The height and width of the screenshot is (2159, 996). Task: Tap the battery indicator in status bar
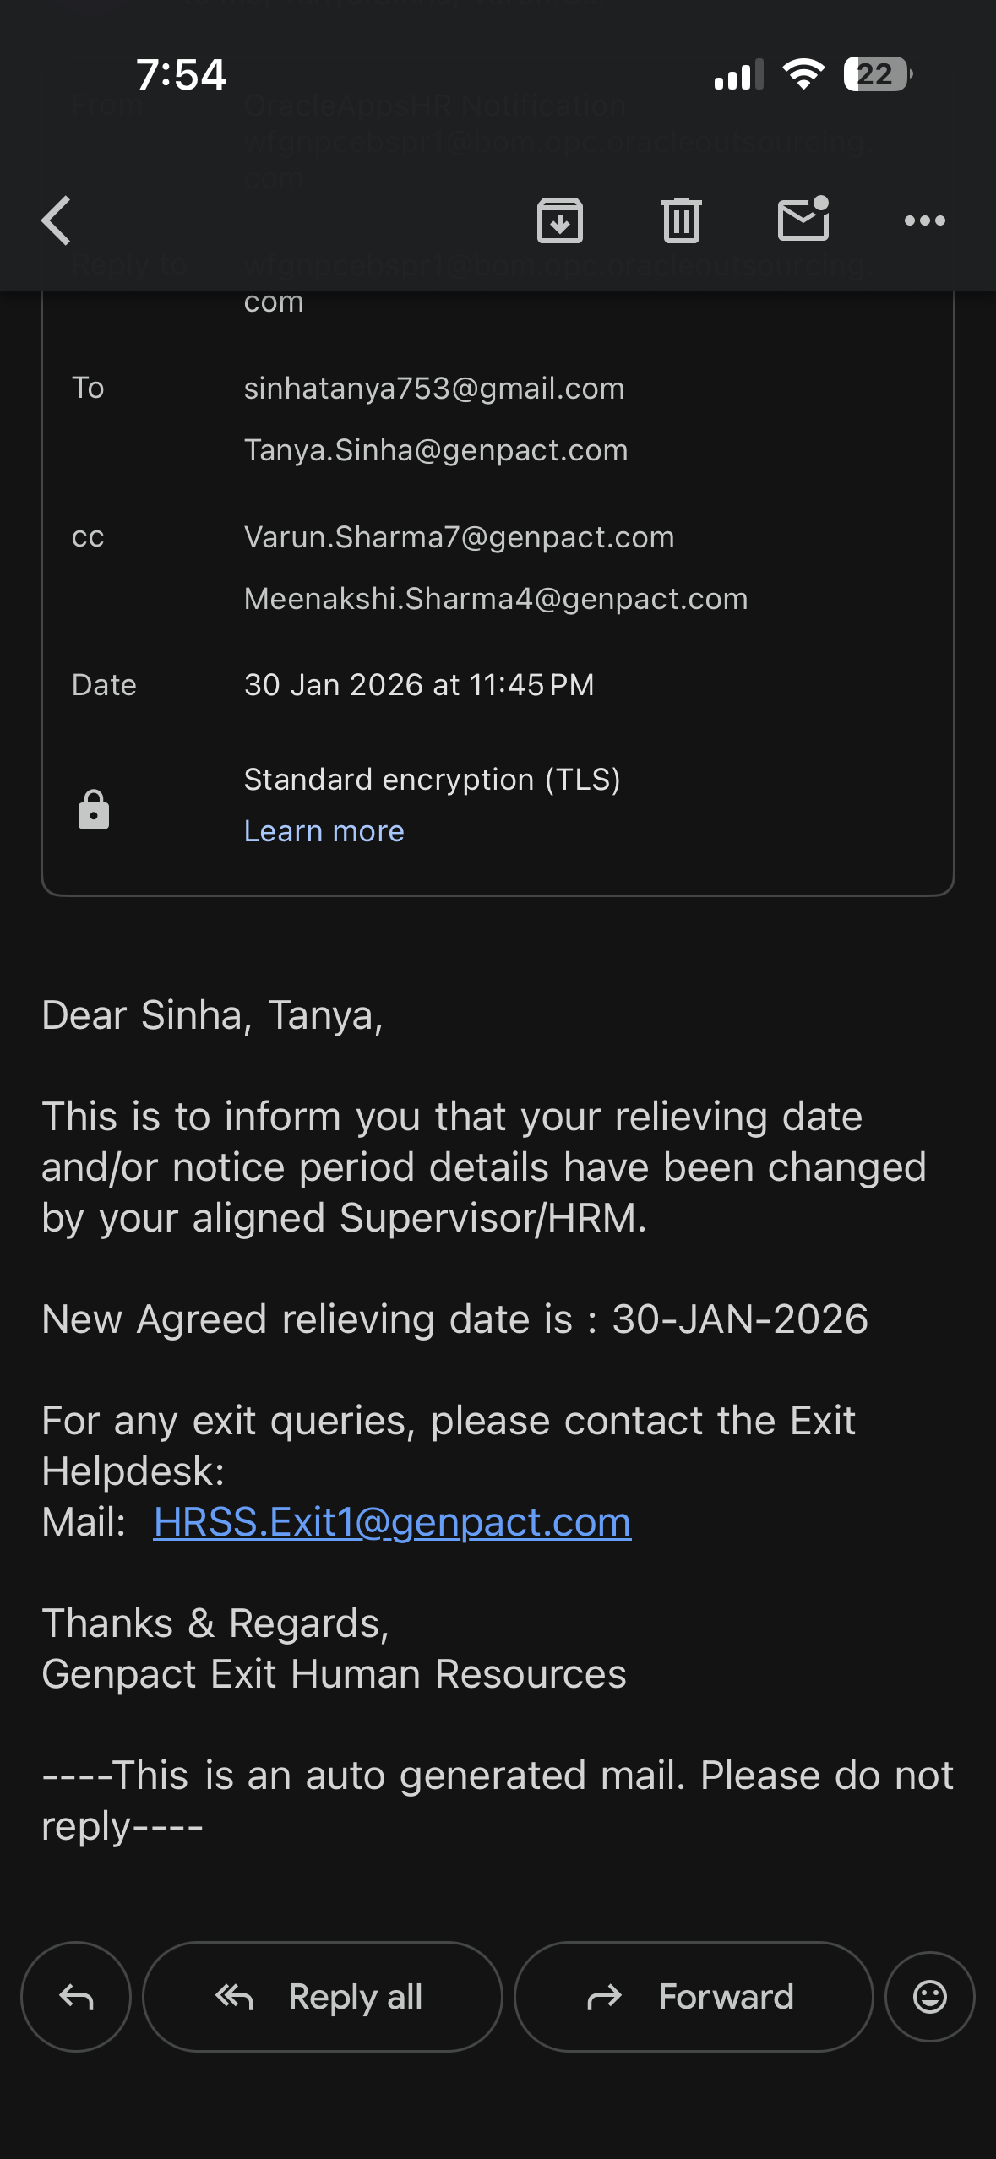[877, 74]
